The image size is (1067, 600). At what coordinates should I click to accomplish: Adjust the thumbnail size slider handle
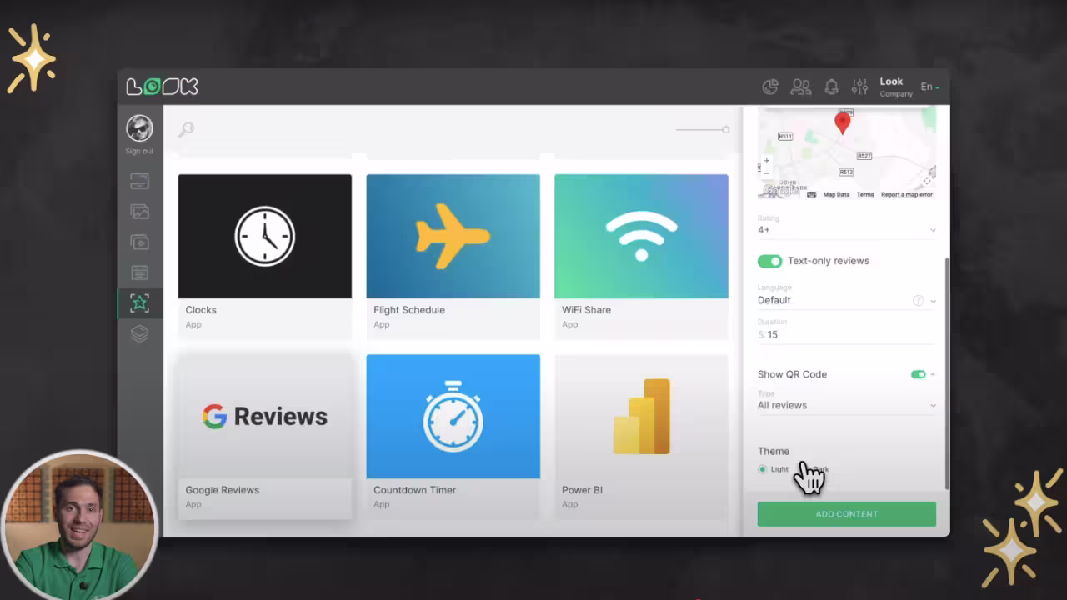click(x=726, y=129)
